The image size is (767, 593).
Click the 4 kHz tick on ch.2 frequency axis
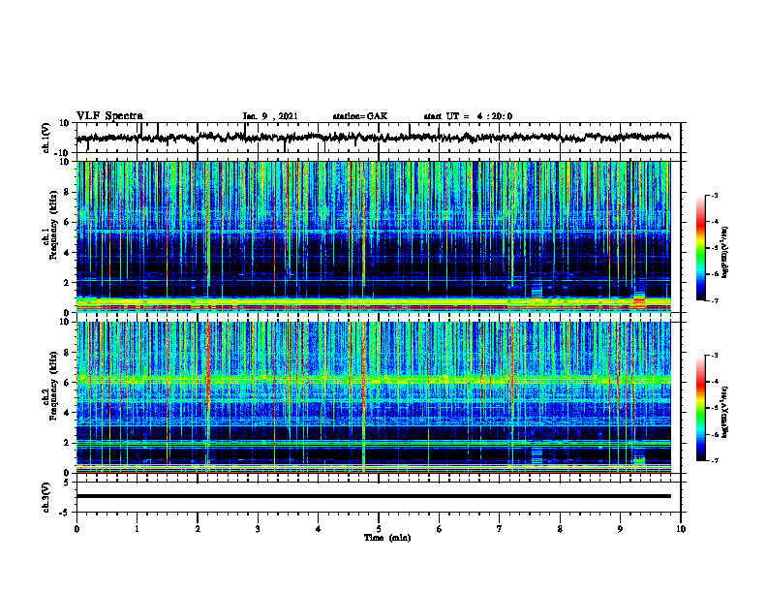pos(67,413)
